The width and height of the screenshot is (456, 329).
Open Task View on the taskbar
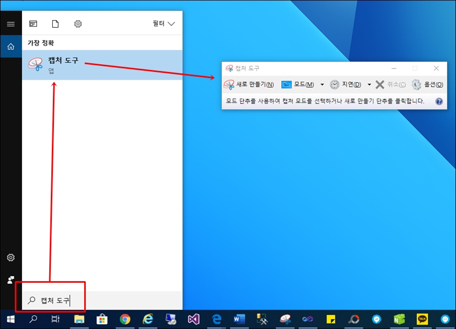(x=55, y=319)
